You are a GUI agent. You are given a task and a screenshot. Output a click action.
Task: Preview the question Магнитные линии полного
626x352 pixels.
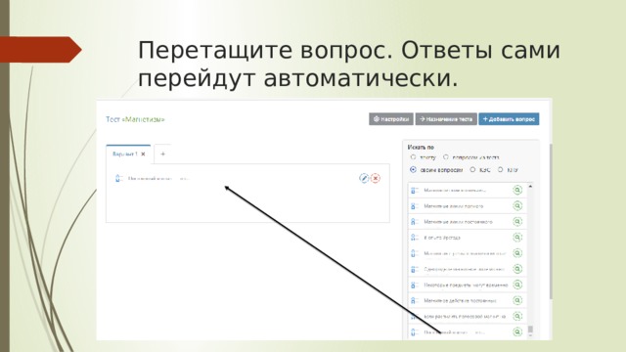coord(517,206)
